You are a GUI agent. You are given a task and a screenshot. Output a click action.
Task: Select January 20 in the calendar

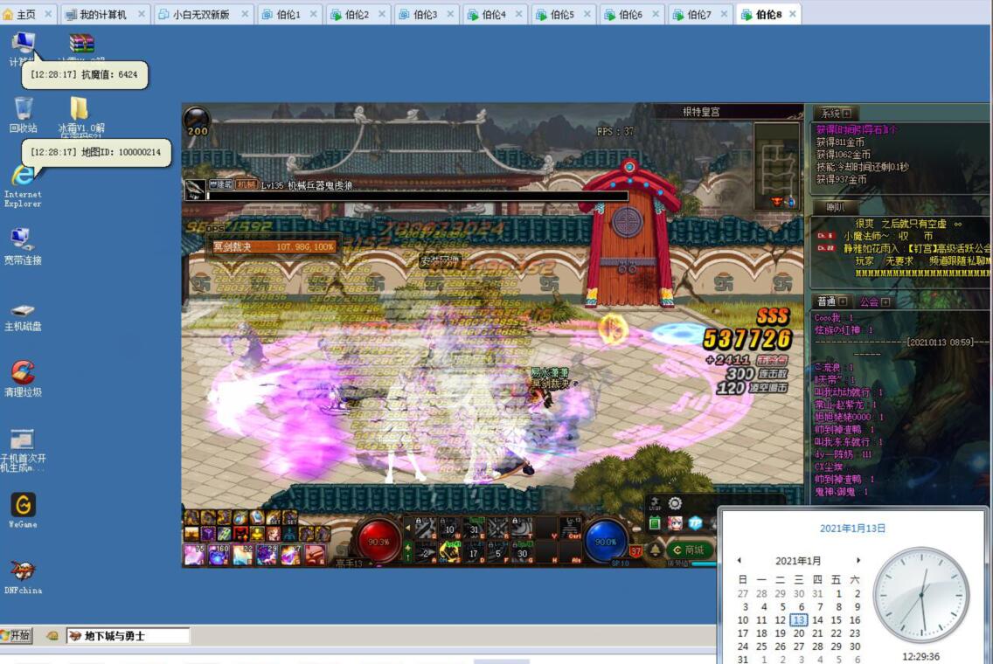(x=799, y=633)
